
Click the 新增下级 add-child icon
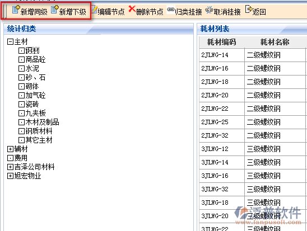55,10
